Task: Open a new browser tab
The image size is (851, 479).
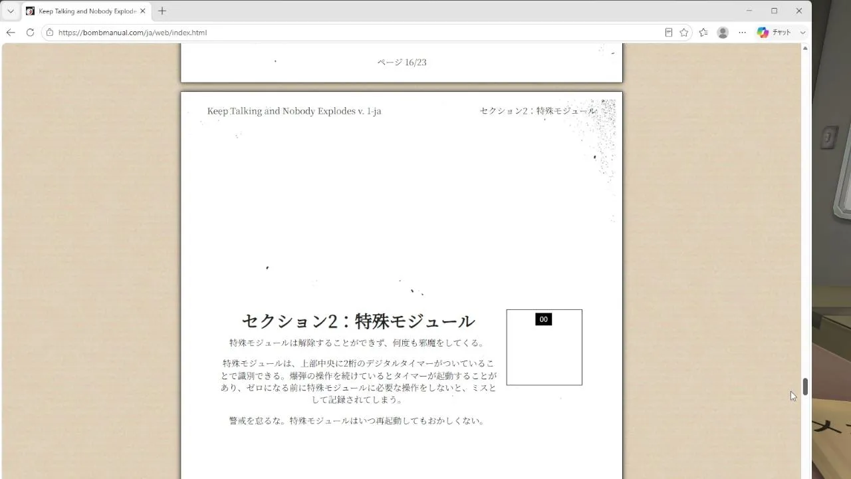Action: pos(162,11)
